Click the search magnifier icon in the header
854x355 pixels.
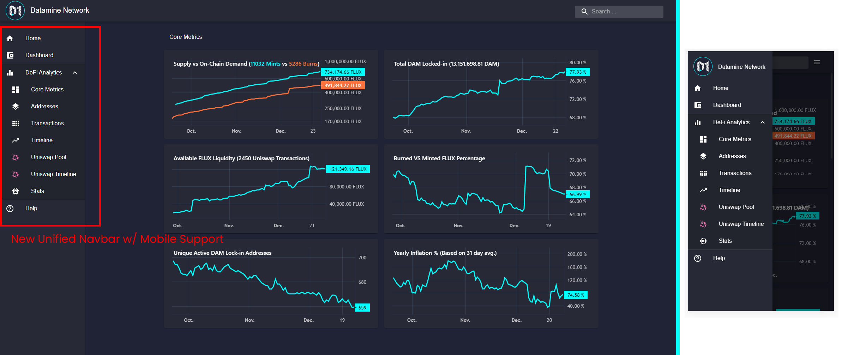coord(584,12)
